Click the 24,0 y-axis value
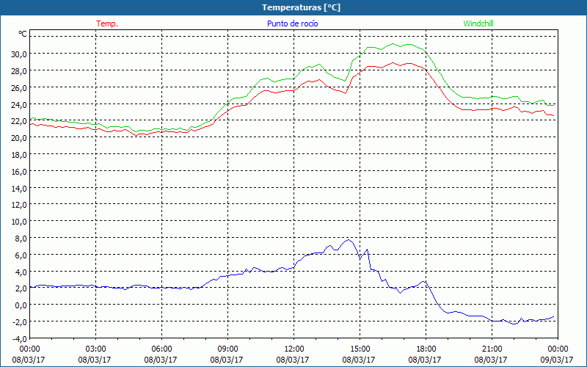587x367 pixels. (x=19, y=104)
